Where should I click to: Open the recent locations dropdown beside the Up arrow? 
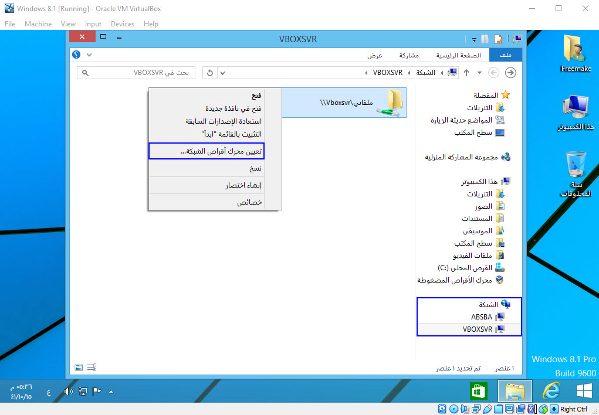tap(479, 73)
